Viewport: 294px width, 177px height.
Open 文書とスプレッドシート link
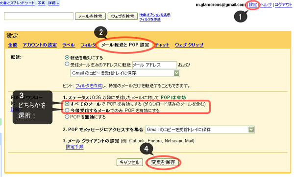pos(17,3)
